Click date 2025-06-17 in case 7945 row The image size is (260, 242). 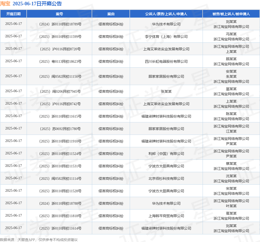click(13, 91)
